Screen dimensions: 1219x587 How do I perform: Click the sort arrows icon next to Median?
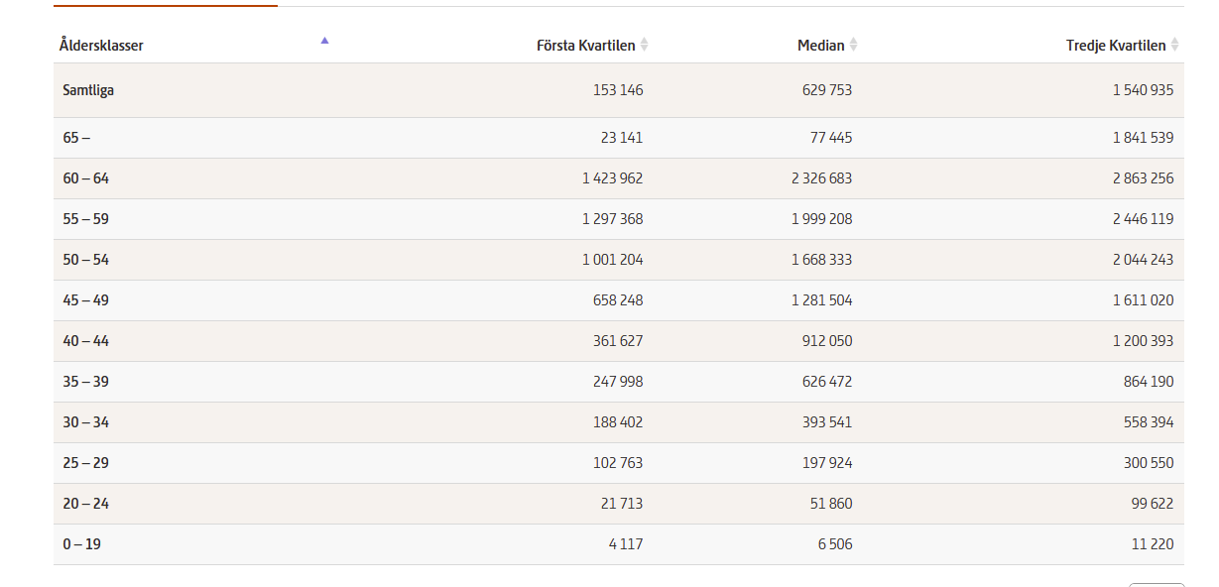[x=853, y=45]
